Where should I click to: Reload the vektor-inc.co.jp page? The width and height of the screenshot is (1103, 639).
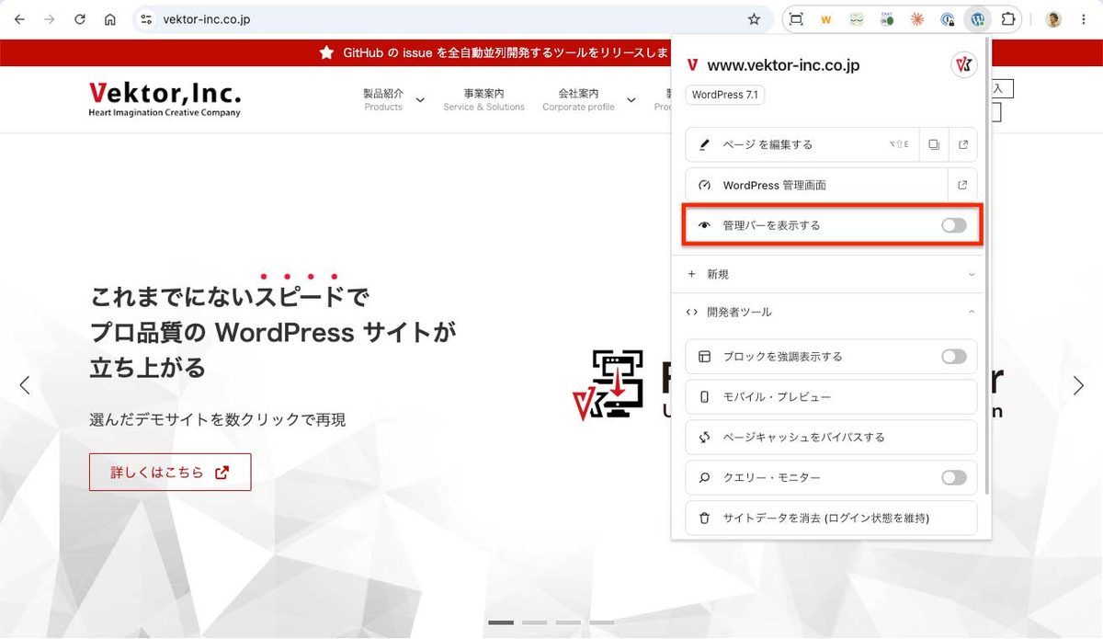point(80,19)
